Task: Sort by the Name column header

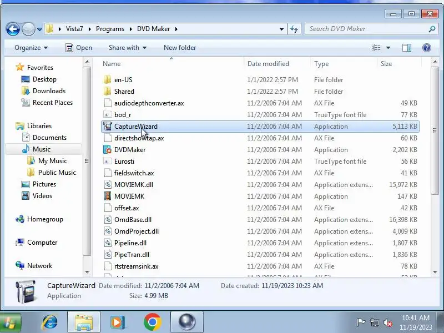Action: 112,64
